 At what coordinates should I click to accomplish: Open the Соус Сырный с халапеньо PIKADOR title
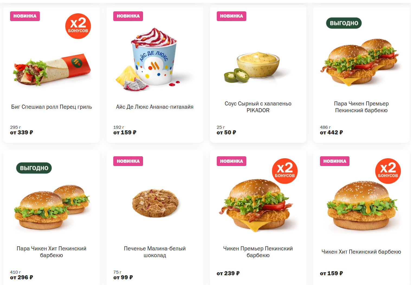pyautogui.click(x=258, y=107)
